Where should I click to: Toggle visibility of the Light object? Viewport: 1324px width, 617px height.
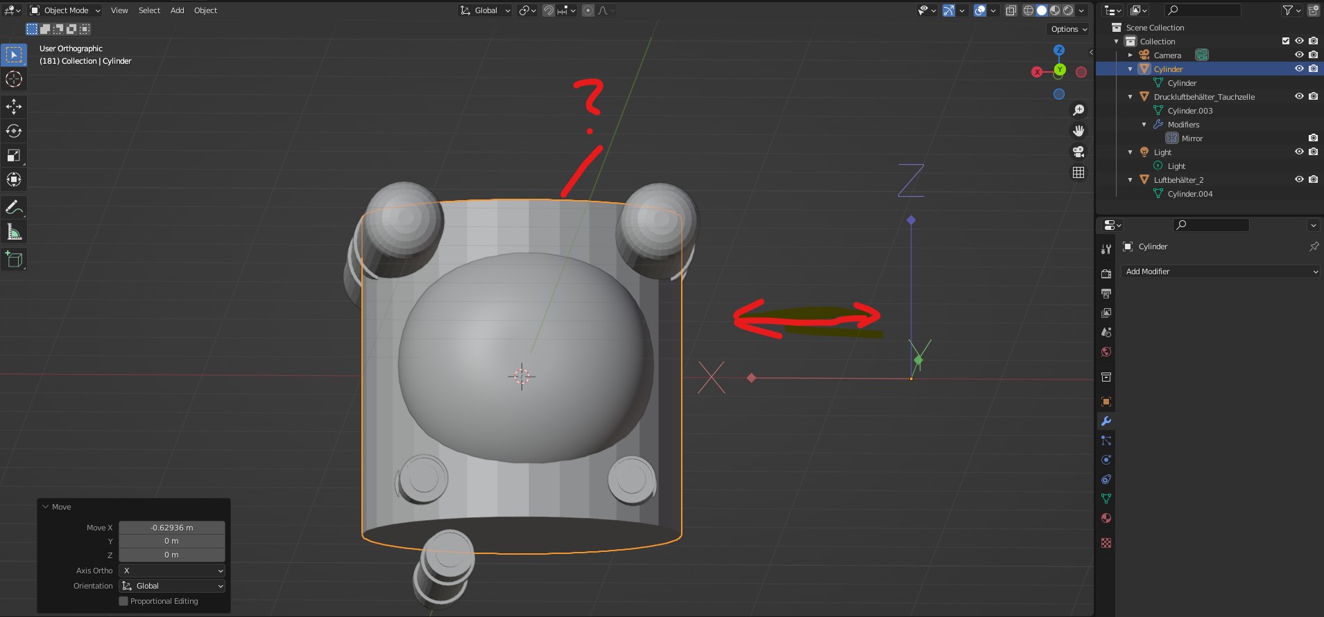(1299, 152)
